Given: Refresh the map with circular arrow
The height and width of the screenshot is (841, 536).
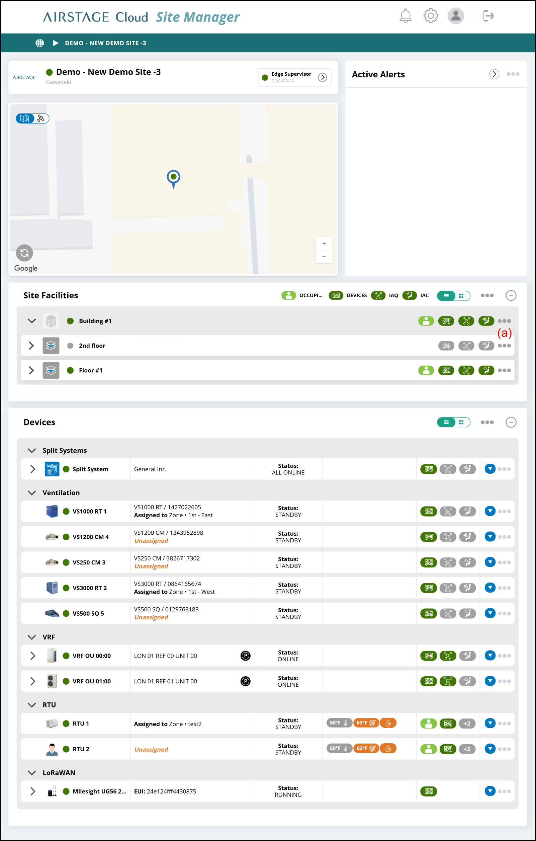Looking at the screenshot, I should pos(24,253).
